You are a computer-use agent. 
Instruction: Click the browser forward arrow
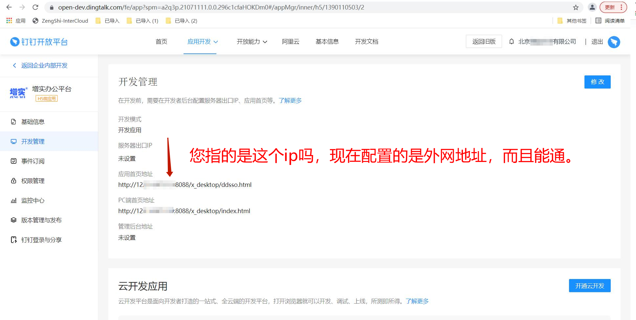pos(22,7)
